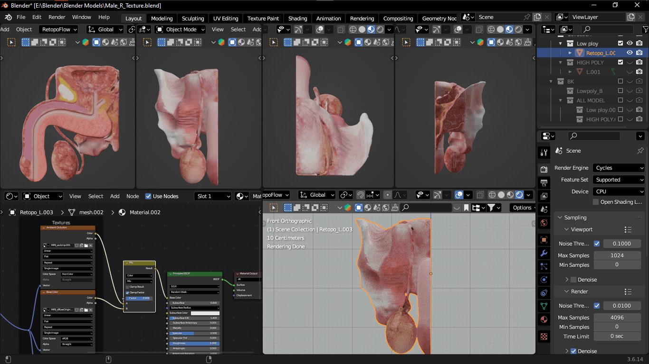The height and width of the screenshot is (364, 649).
Task: Click the pin icon next to Scene
Action: (x=640, y=151)
